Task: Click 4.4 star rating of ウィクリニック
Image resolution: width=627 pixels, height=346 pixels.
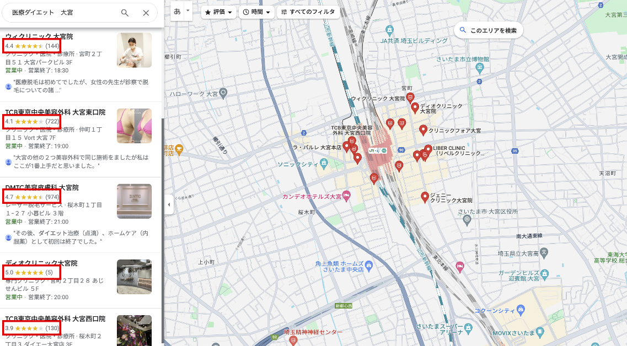Action: [33, 46]
